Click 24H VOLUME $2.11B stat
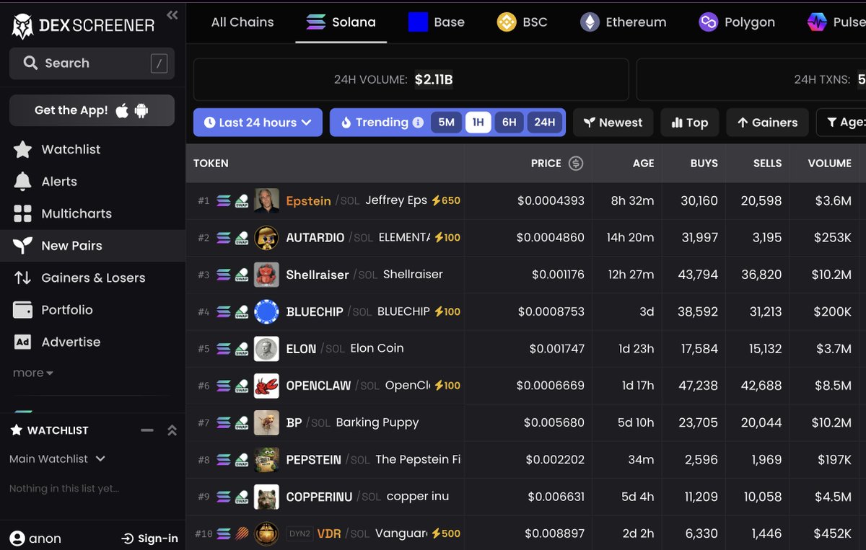 [411, 79]
